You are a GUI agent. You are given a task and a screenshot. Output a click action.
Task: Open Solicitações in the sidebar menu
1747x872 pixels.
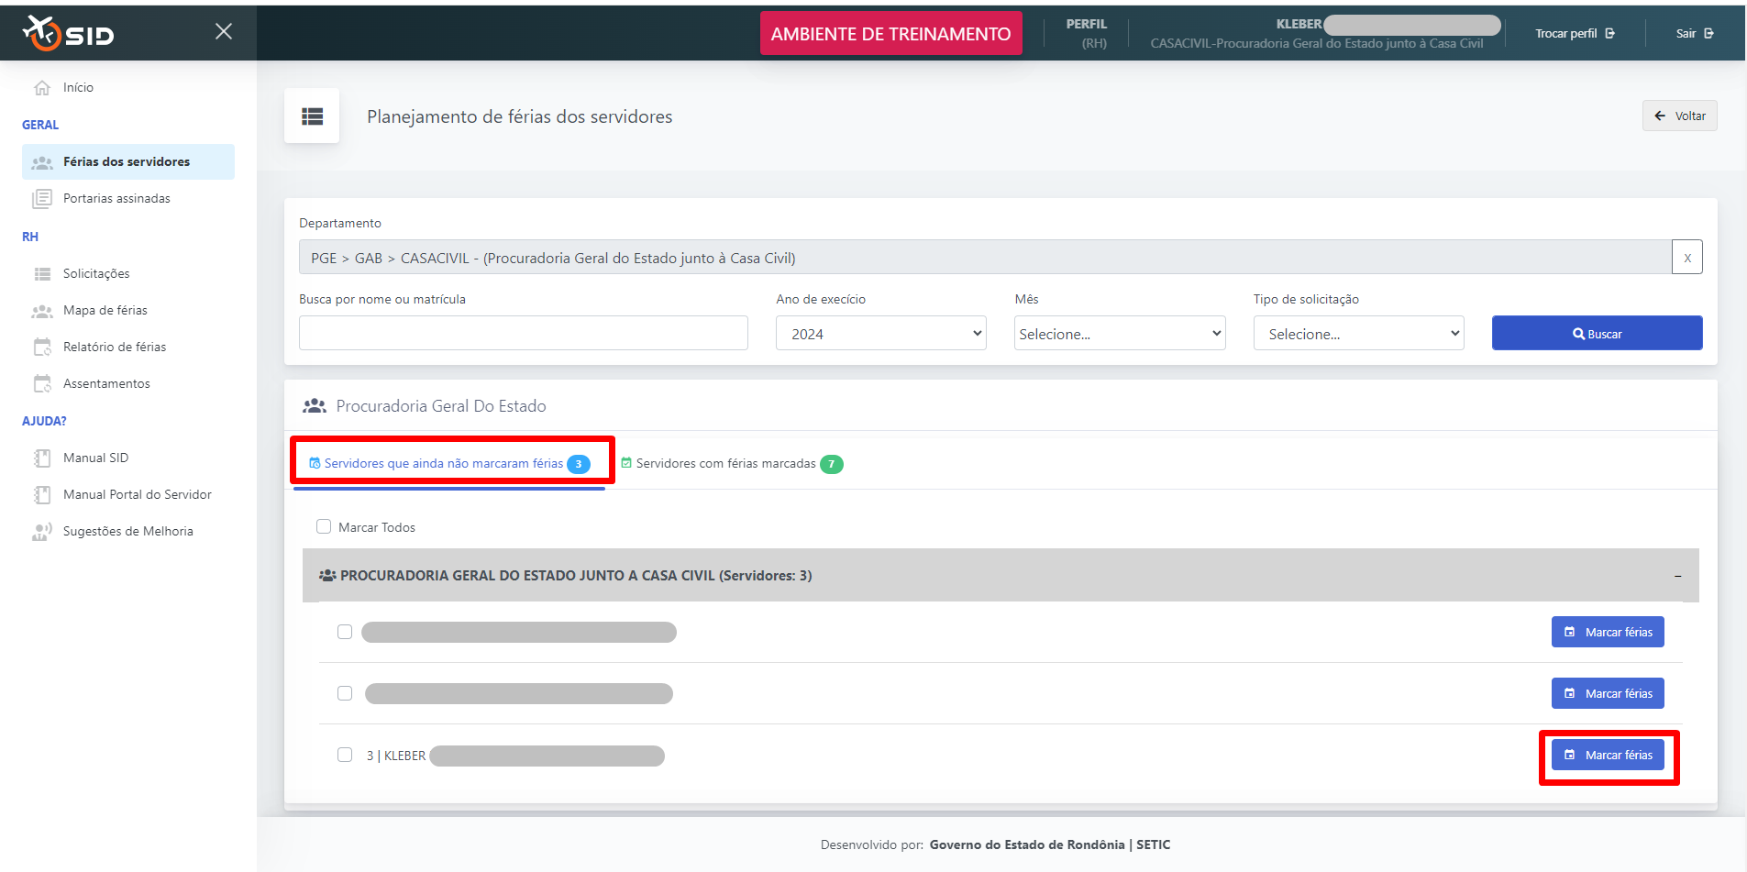pyautogui.click(x=96, y=274)
